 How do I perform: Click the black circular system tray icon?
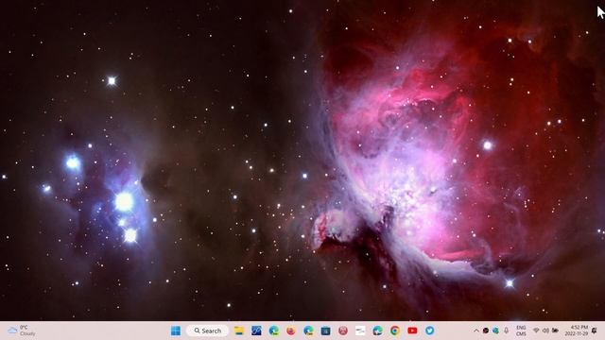point(486,331)
